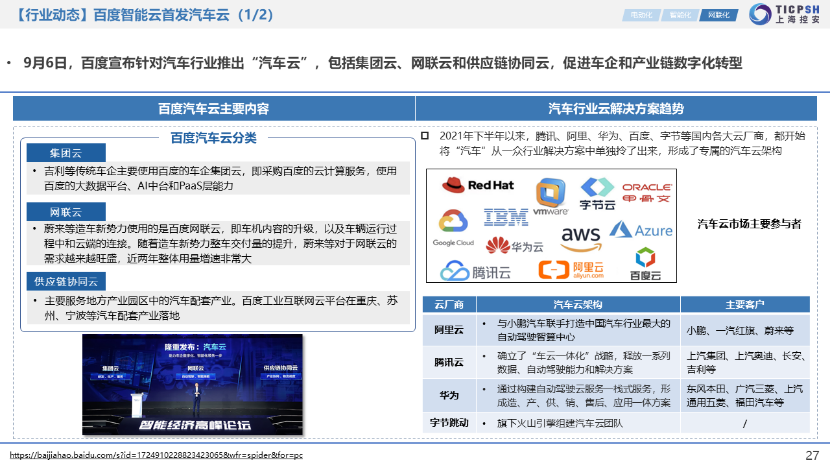Viewport: 830px width, 467px height.
Task: Click the 百度云 logo
Action: click(x=645, y=264)
